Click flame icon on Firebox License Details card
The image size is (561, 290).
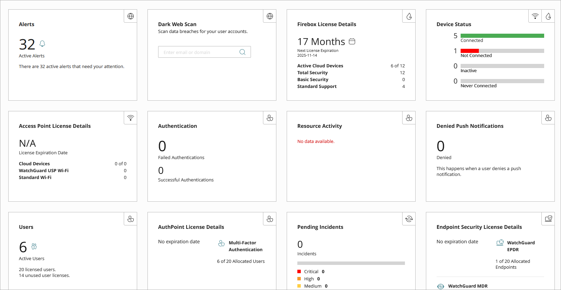coord(409,16)
